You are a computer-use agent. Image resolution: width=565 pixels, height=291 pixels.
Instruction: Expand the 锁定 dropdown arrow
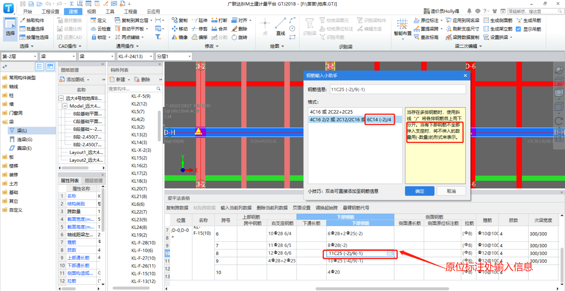point(109,37)
